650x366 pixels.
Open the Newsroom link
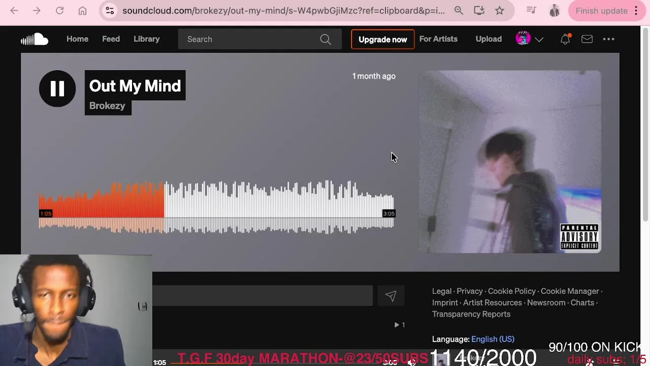pos(546,302)
